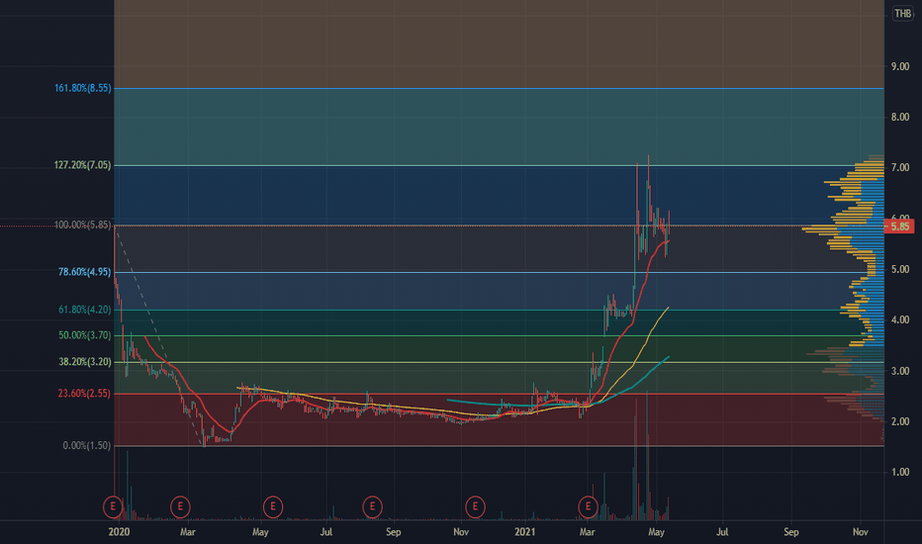Click the 2021 label on the time axis
This screenshot has width=922, height=544.
tap(525, 532)
